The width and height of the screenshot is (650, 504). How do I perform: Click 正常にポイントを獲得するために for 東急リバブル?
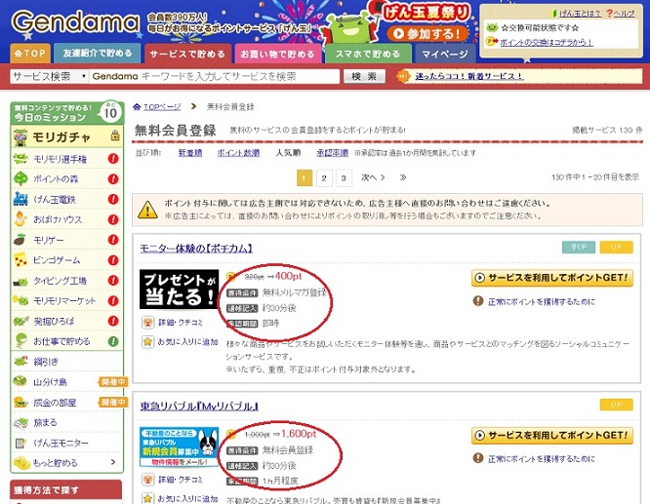click(x=541, y=459)
